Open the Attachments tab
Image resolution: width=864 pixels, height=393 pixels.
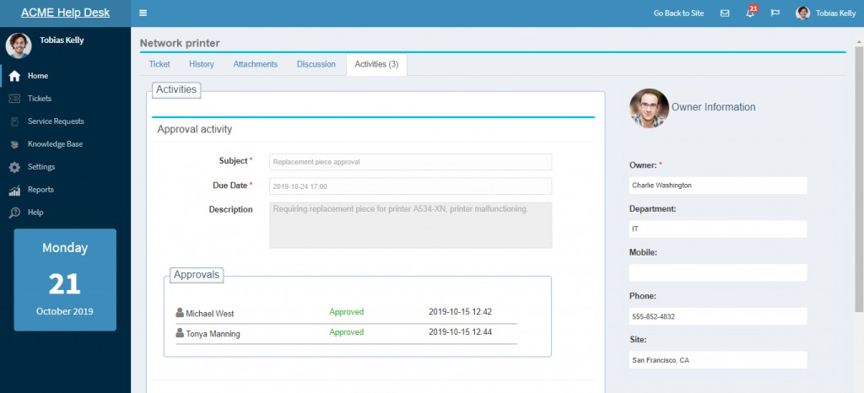[255, 64]
